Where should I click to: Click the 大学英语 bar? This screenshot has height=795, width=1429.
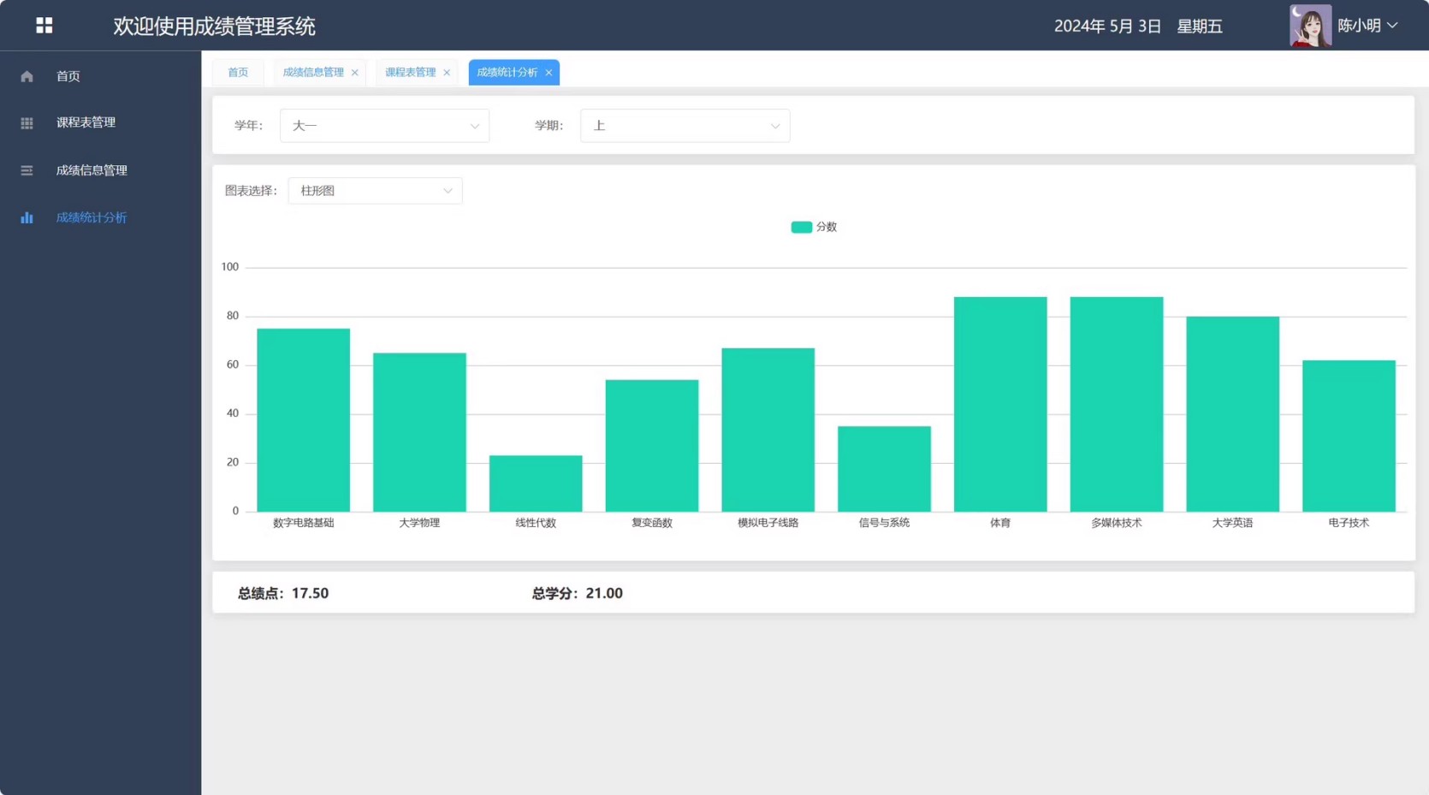point(1233,414)
